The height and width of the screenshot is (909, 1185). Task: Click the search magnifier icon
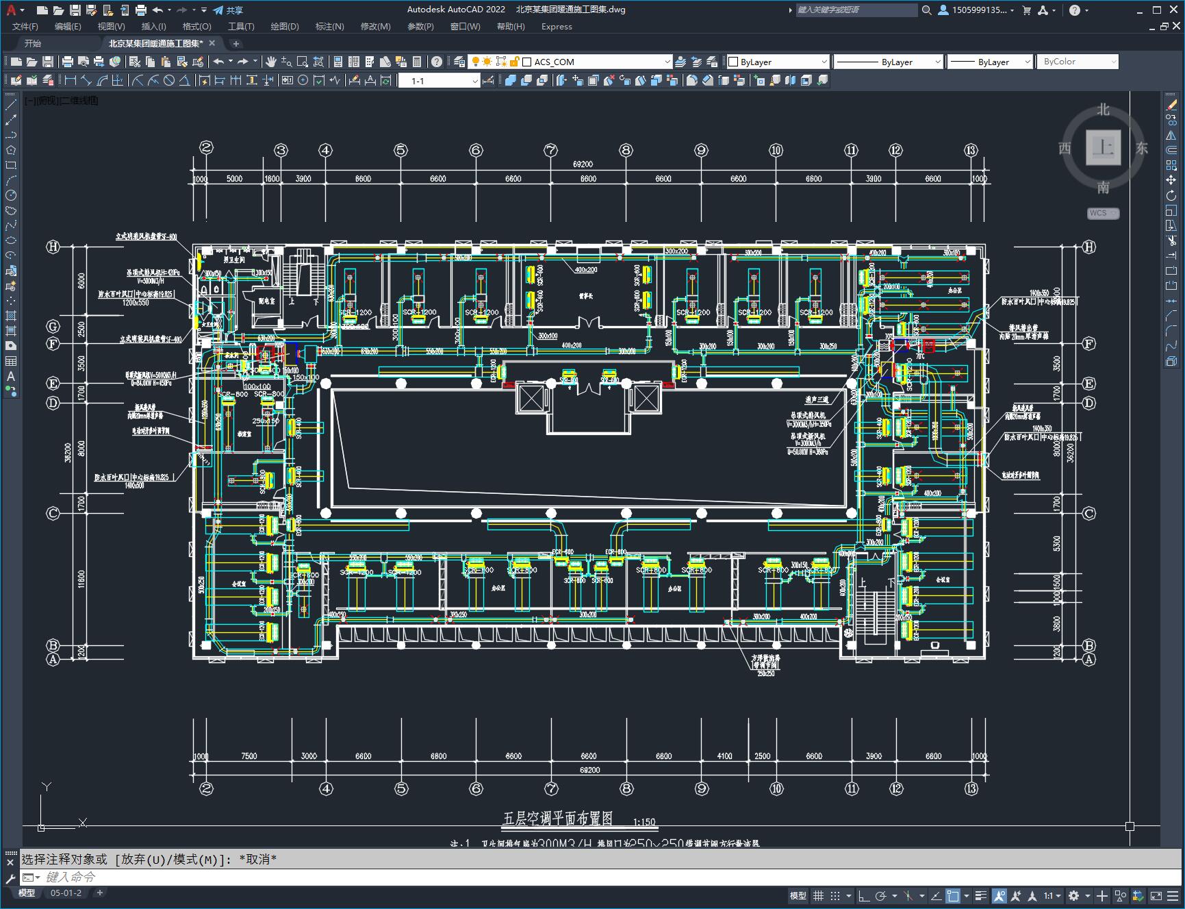click(926, 10)
